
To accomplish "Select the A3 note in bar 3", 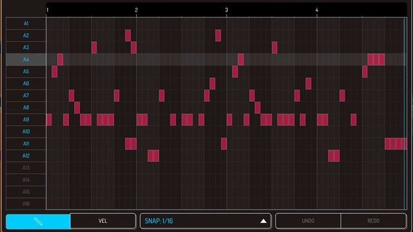I will click(274, 48).
